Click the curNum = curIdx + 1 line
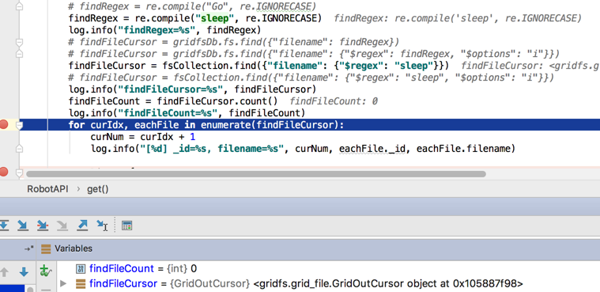Screen dimensions: 600x292 pos(143,137)
